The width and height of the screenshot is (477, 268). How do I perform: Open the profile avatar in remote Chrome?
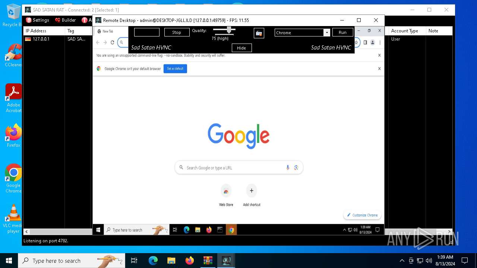[372, 42]
